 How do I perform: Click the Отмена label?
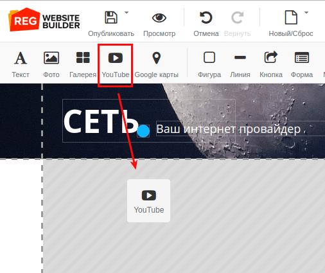click(206, 33)
